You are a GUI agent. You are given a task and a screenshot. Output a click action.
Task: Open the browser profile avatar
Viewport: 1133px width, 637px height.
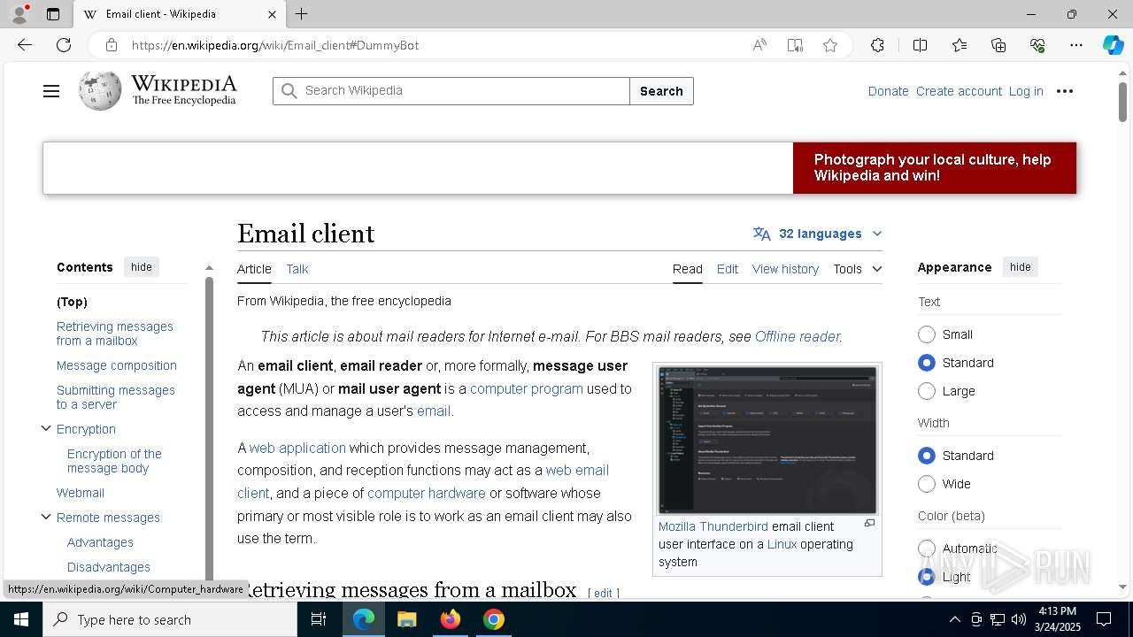pos(19,14)
